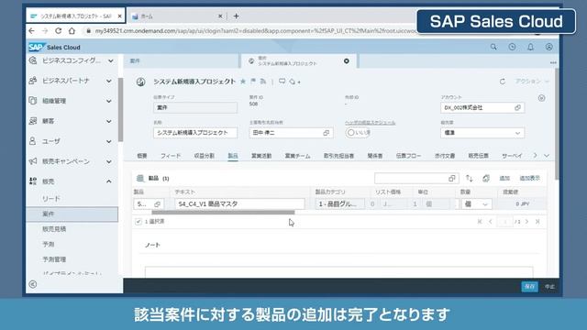Toggle the 1 選択済 checkbox

(x=138, y=222)
